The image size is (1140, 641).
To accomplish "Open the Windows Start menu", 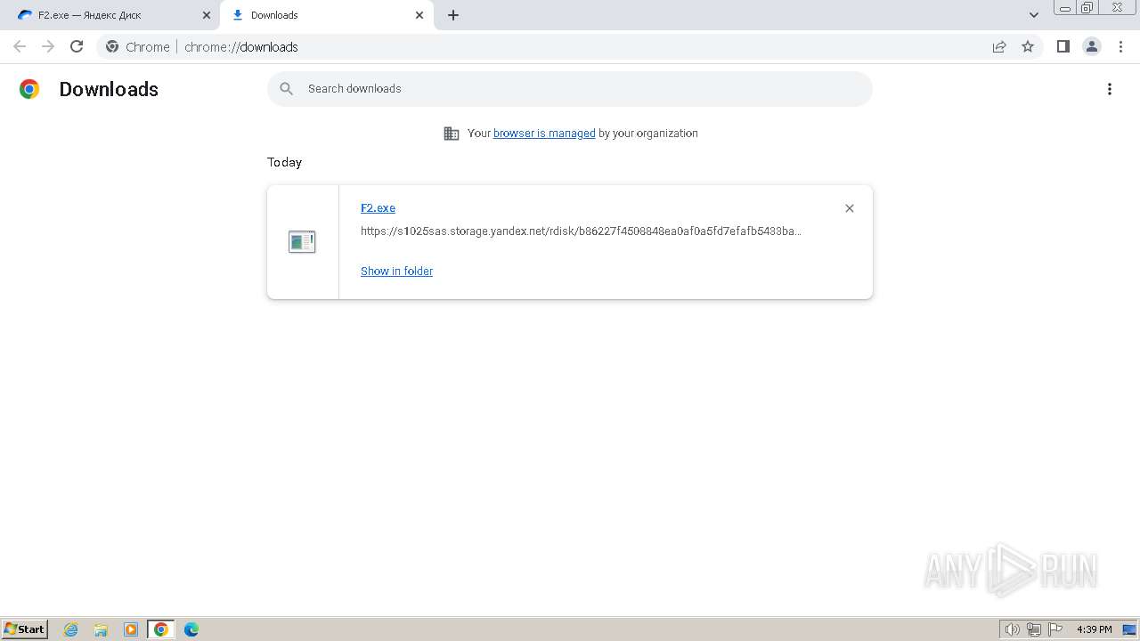I will tap(25, 629).
